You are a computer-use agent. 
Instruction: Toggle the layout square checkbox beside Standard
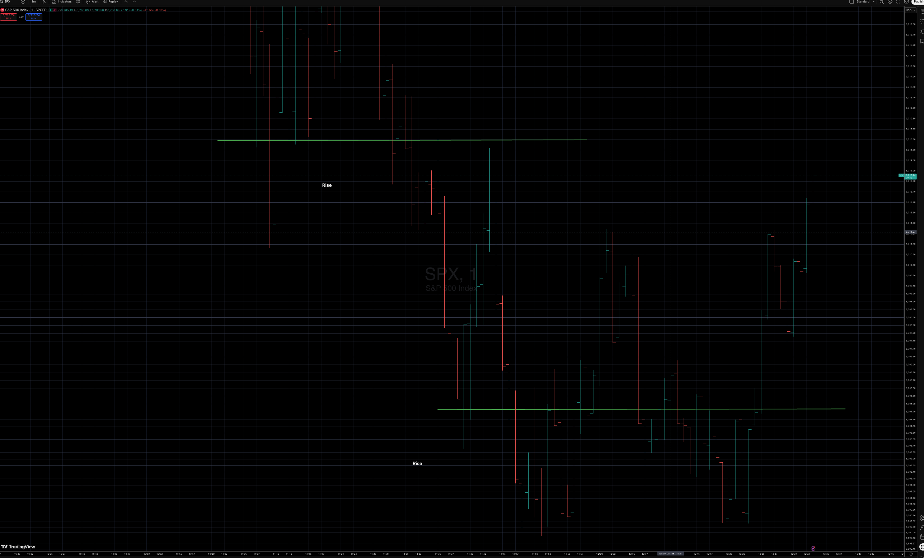(x=851, y=2)
